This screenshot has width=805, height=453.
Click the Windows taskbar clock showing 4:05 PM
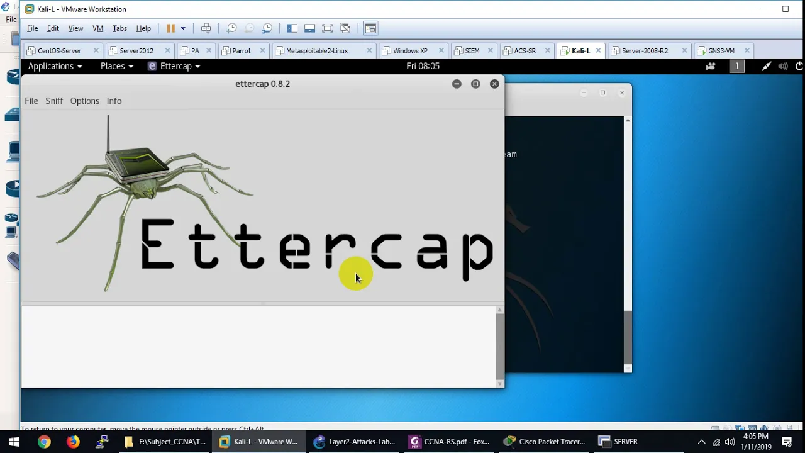pos(756,442)
